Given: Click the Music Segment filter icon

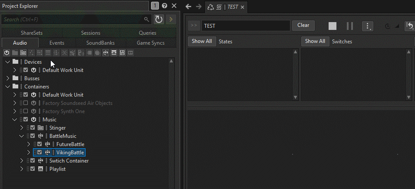Looking at the screenshot, I should coord(122,53).
